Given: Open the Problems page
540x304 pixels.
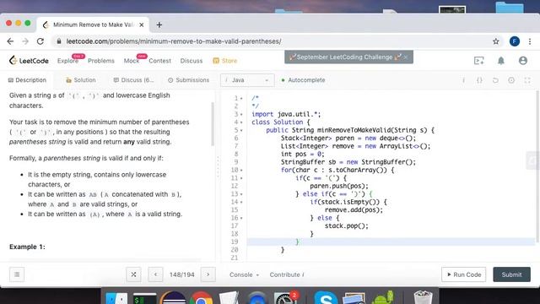Looking at the screenshot, I should pyautogui.click(x=101, y=61).
